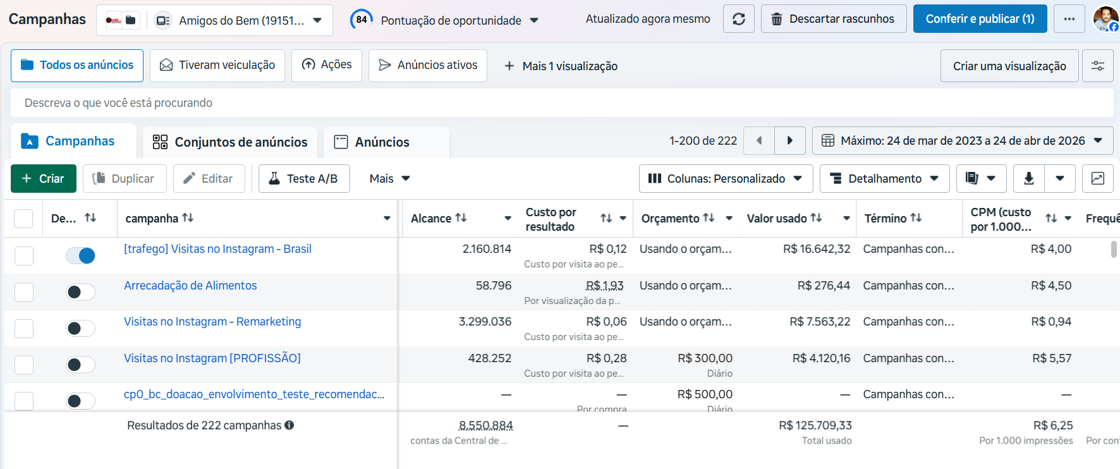
Task: Click the calendar icon in the date range
Action: coord(827,141)
